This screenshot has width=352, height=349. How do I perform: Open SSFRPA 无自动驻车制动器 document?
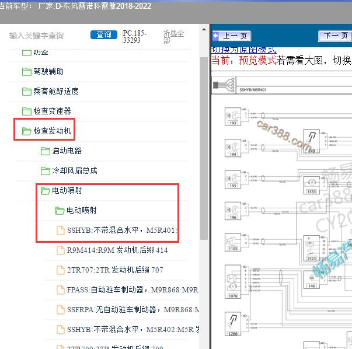point(133,310)
